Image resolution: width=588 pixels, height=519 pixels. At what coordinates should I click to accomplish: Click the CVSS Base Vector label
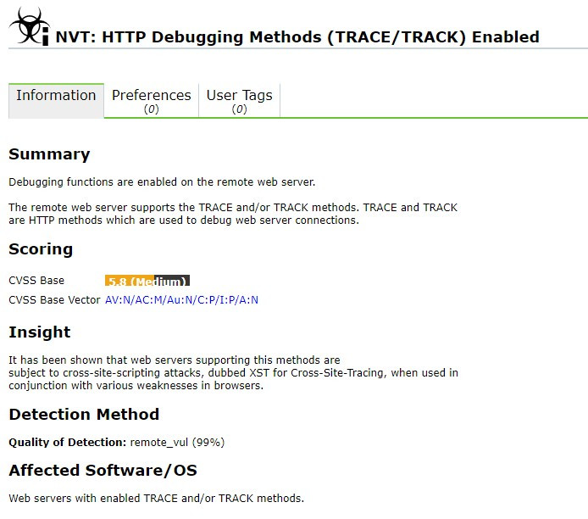54,300
